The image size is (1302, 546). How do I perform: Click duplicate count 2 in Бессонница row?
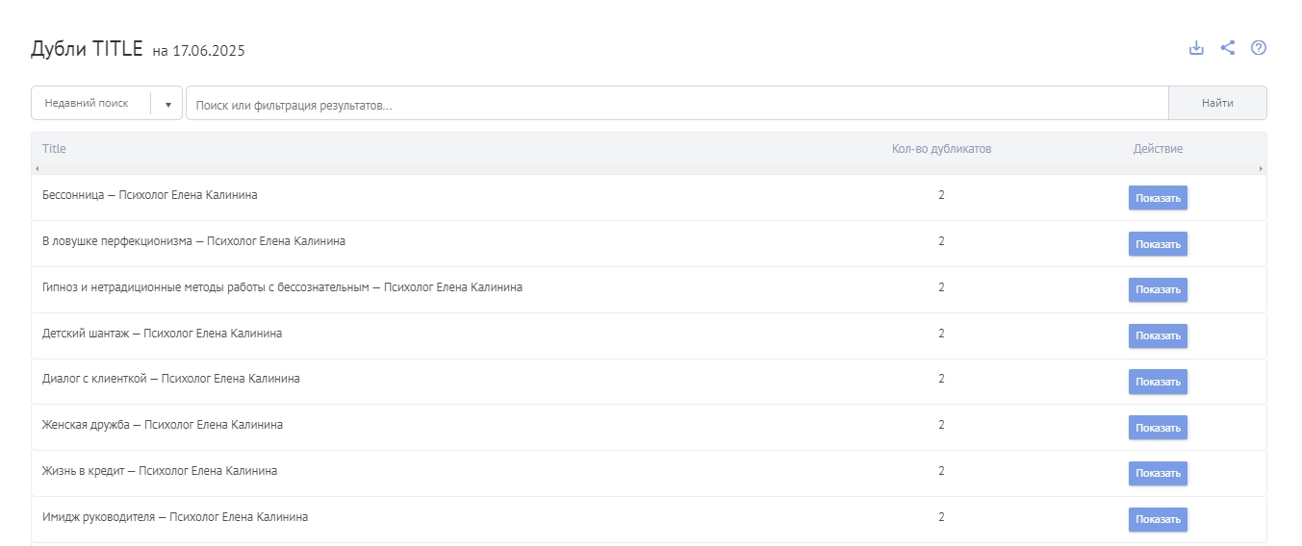942,195
